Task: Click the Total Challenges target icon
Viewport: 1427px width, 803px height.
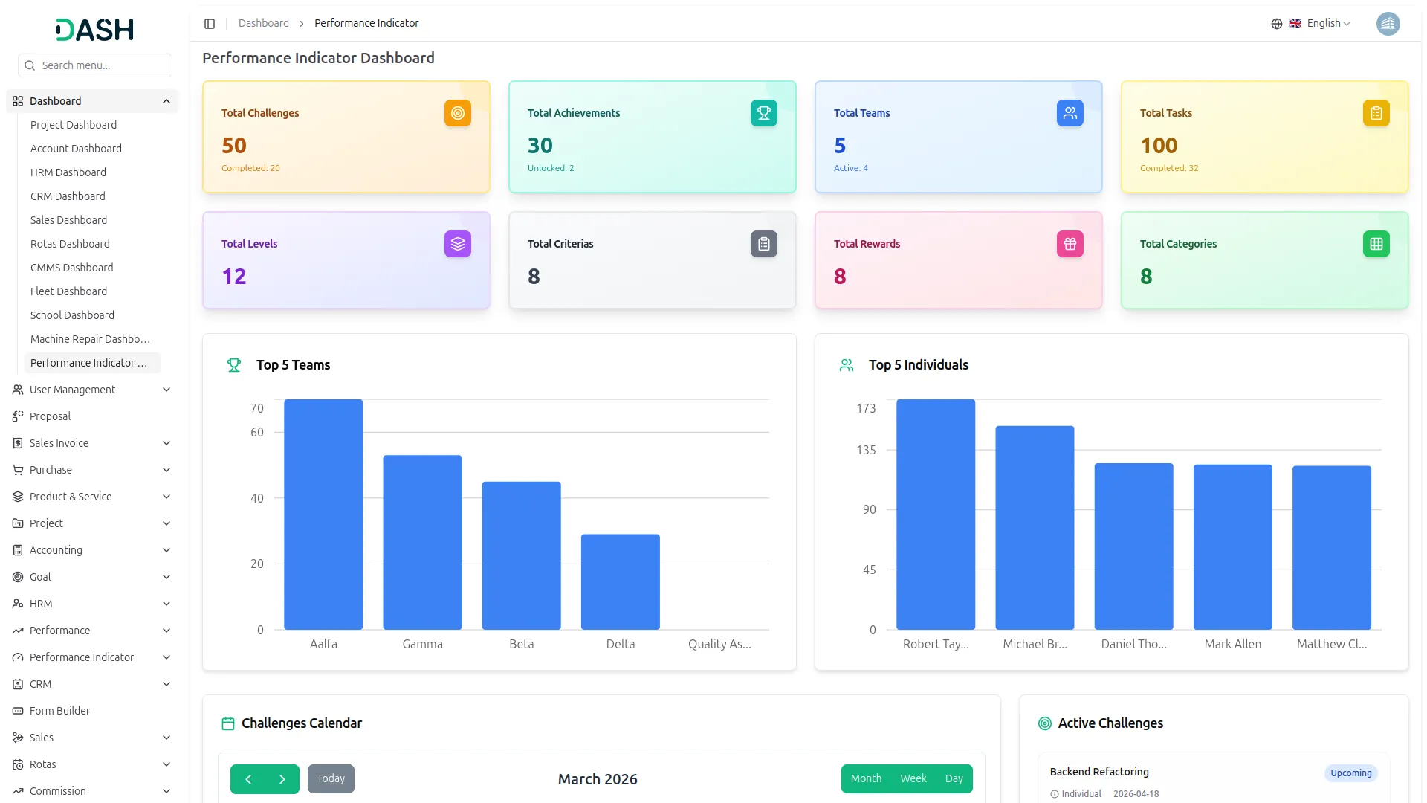Action: [x=458, y=113]
